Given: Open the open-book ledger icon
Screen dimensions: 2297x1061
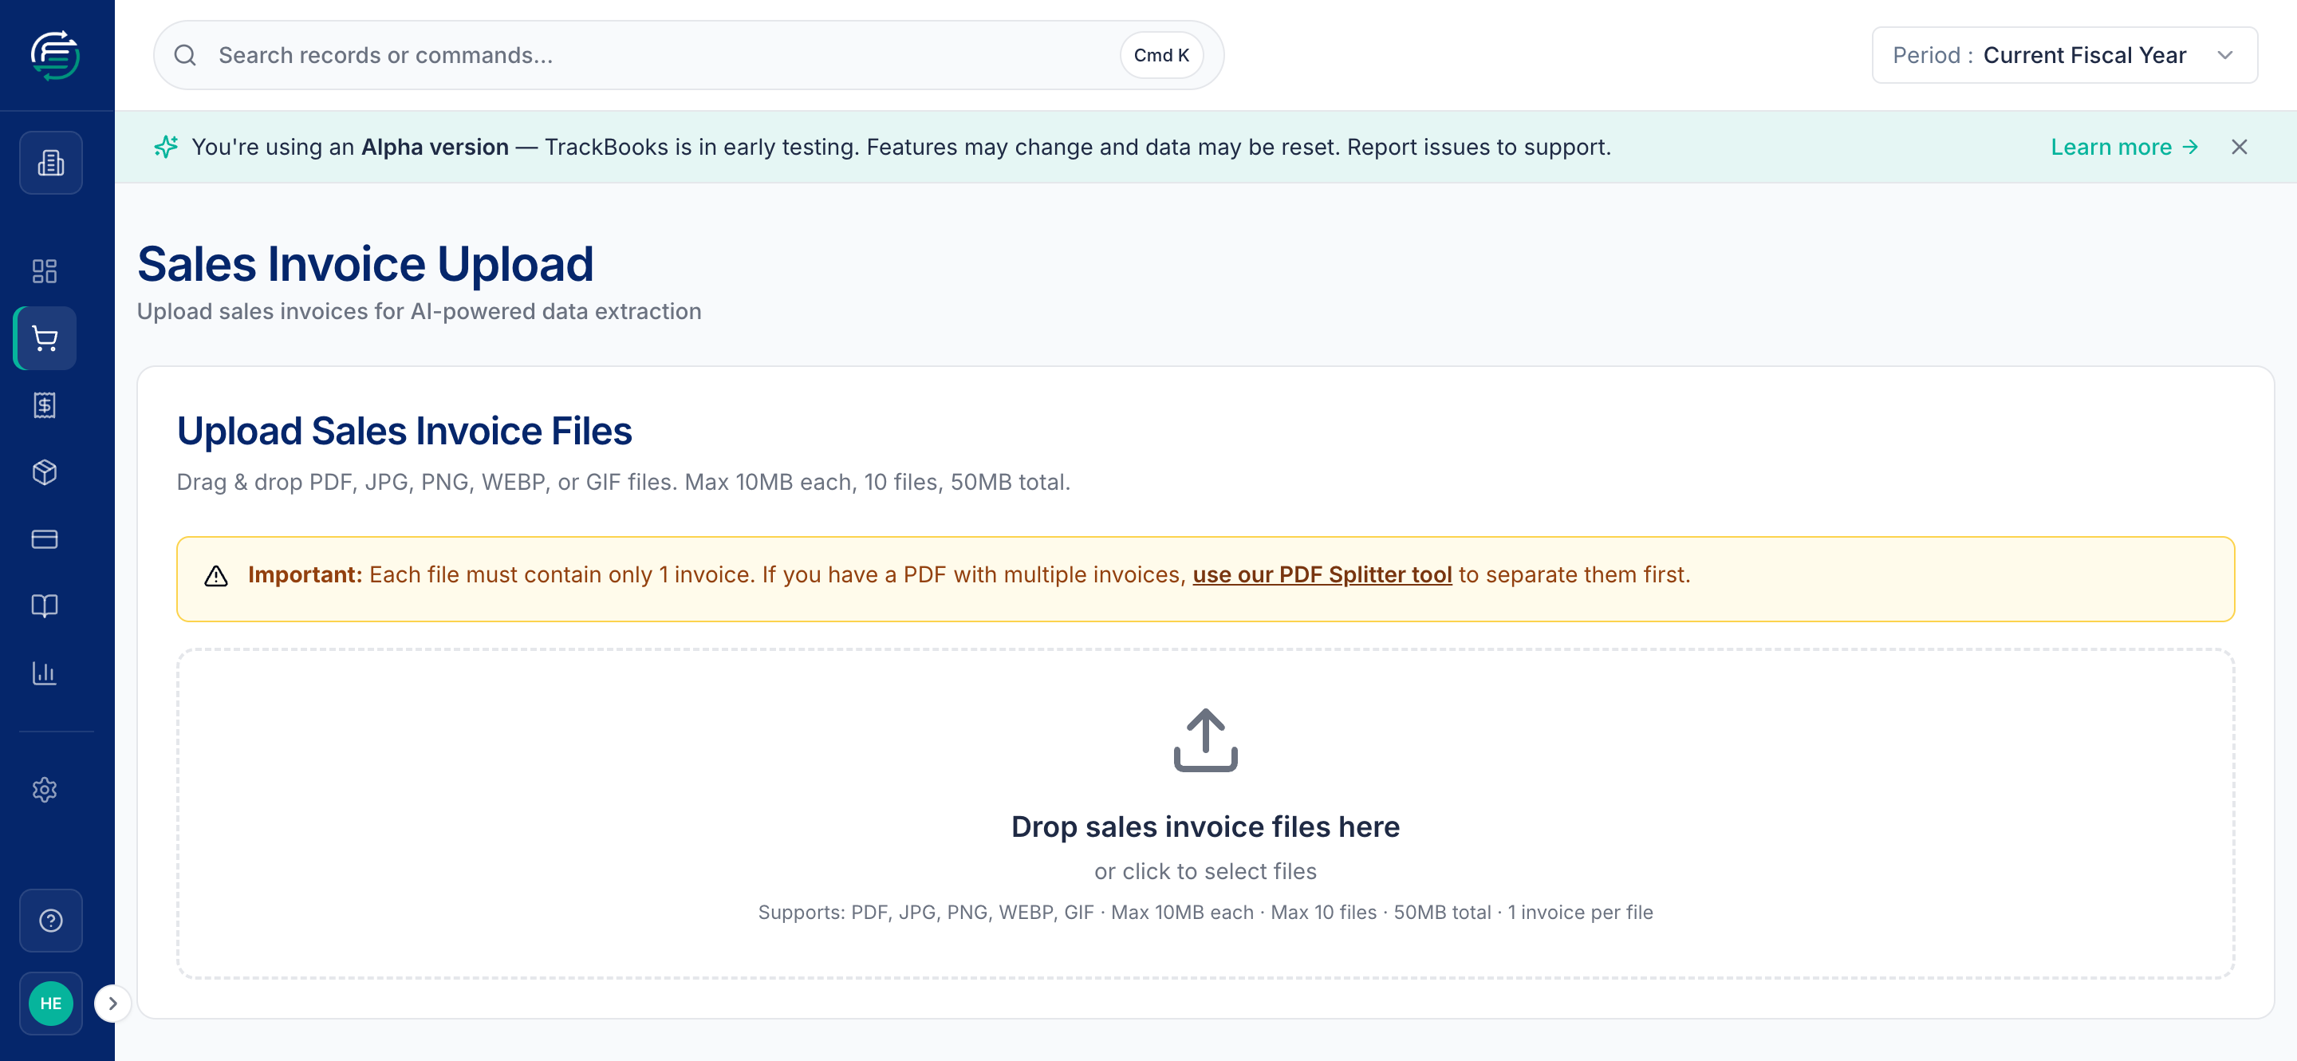Looking at the screenshot, I should (45, 605).
